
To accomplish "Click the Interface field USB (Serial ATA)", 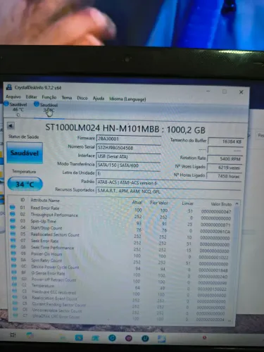I will point(129,156).
